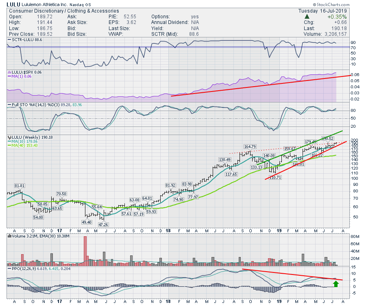Click the 81.81 price annotation
The width and height of the screenshot is (366, 305).
tap(20, 186)
